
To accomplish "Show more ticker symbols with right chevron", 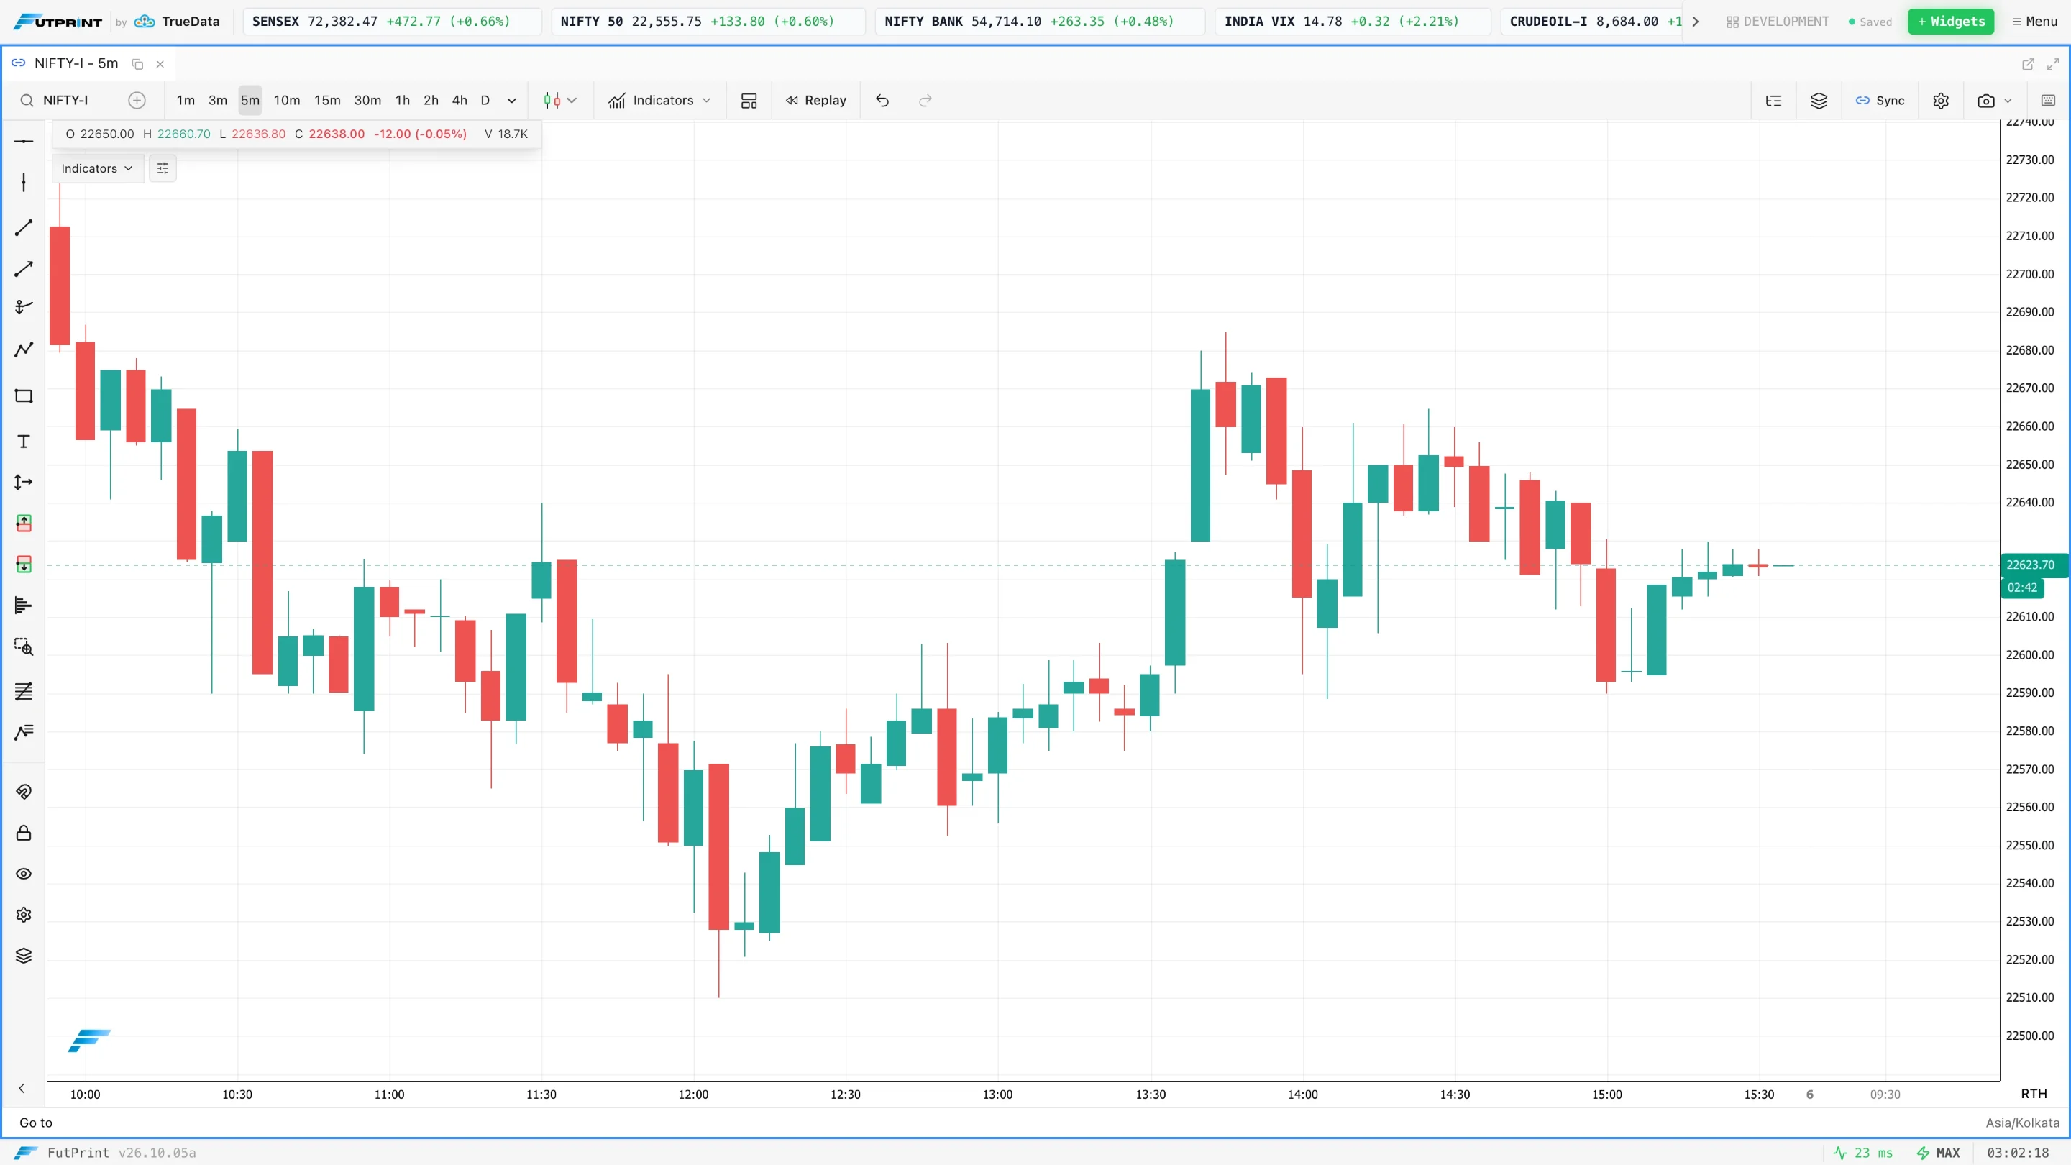I will (x=1696, y=22).
